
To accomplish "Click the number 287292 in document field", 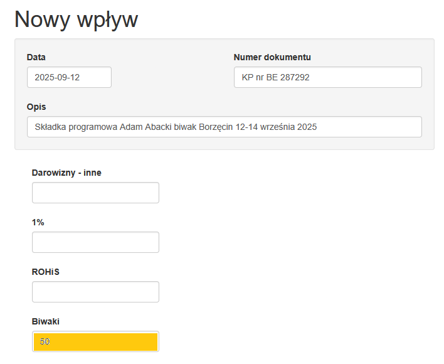I will (x=295, y=78).
